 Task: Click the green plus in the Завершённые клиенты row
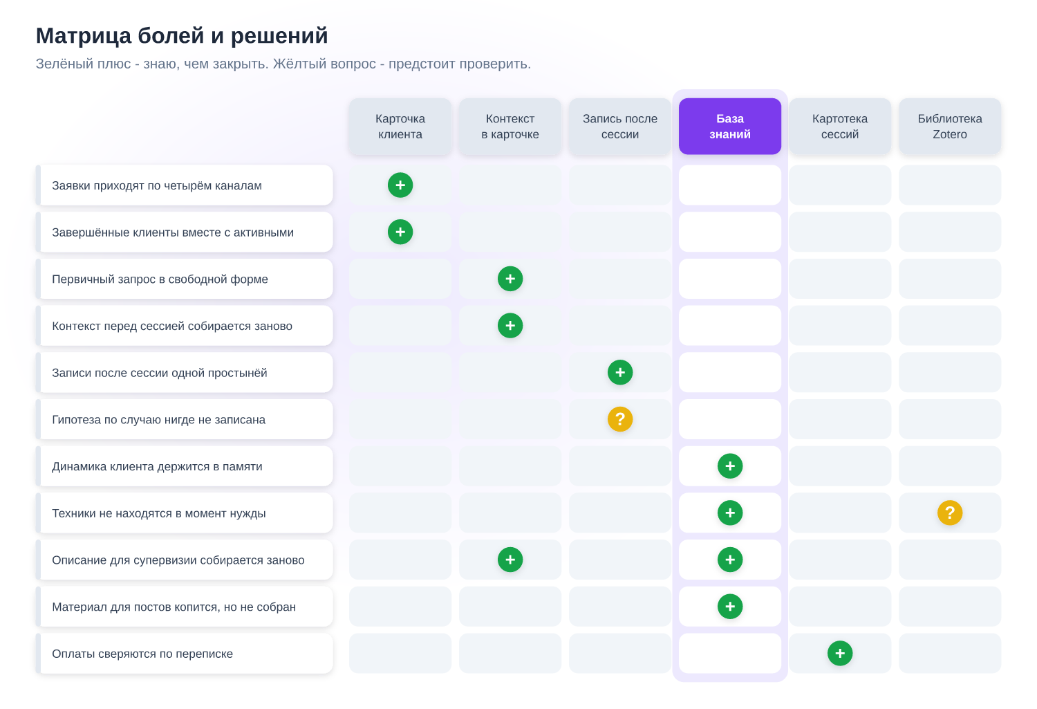[400, 232]
